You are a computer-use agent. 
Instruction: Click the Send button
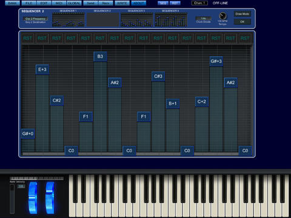pyautogui.click(x=90, y=3)
